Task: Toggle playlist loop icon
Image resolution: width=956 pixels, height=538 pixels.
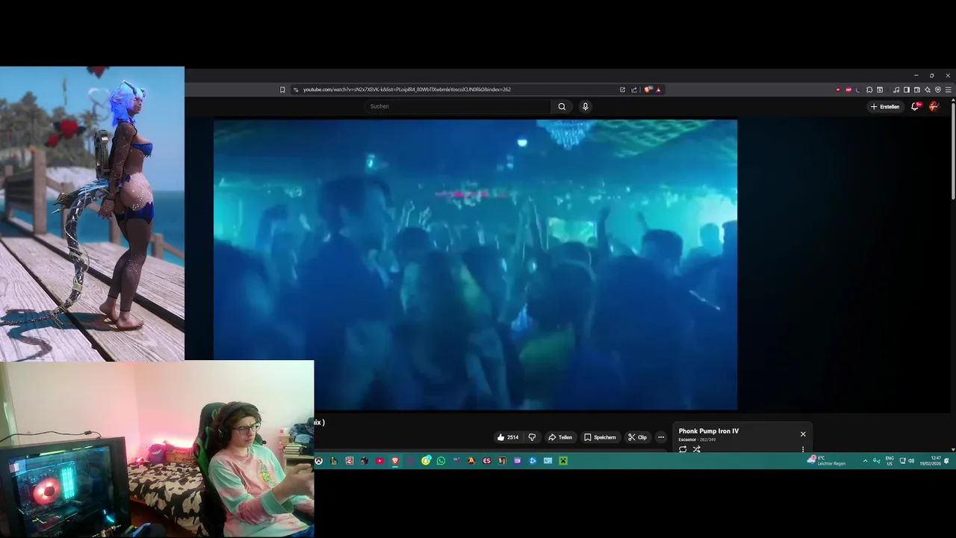Action: pyautogui.click(x=683, y=449)
